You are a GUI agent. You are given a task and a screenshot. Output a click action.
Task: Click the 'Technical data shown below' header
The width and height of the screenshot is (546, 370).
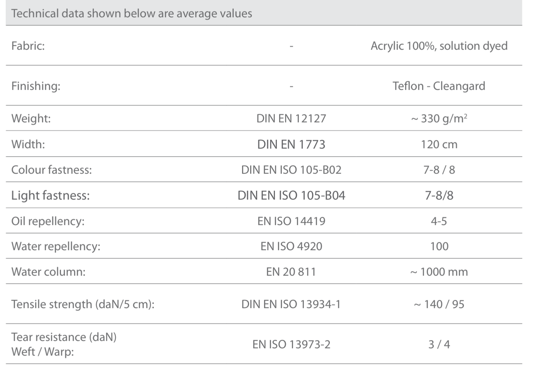(132, 14)
